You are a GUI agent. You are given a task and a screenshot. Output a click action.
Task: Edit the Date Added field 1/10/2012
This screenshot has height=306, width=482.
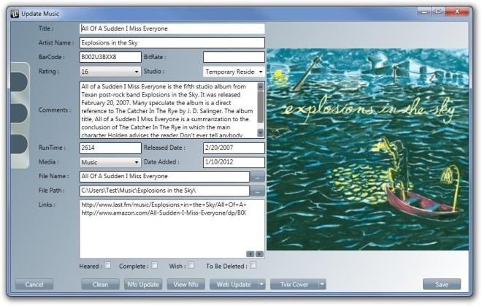[x=234, y=162]
